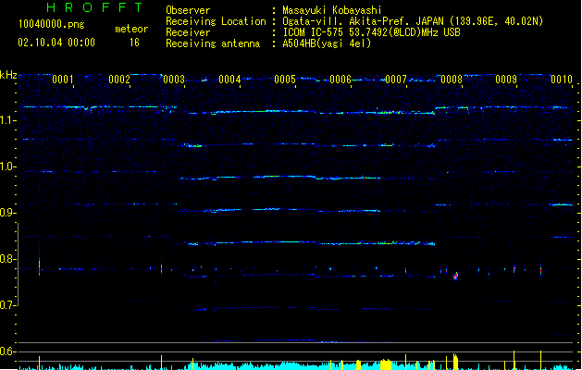Image resolution: width=582 pixels, height=370 pixels.
Task: Click the Receiving antenna label
Action: (213, 43)
